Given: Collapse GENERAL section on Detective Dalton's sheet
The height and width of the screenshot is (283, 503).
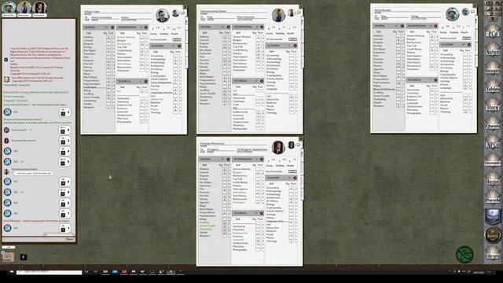Looking at the screenshot, I should pos(229,27).
